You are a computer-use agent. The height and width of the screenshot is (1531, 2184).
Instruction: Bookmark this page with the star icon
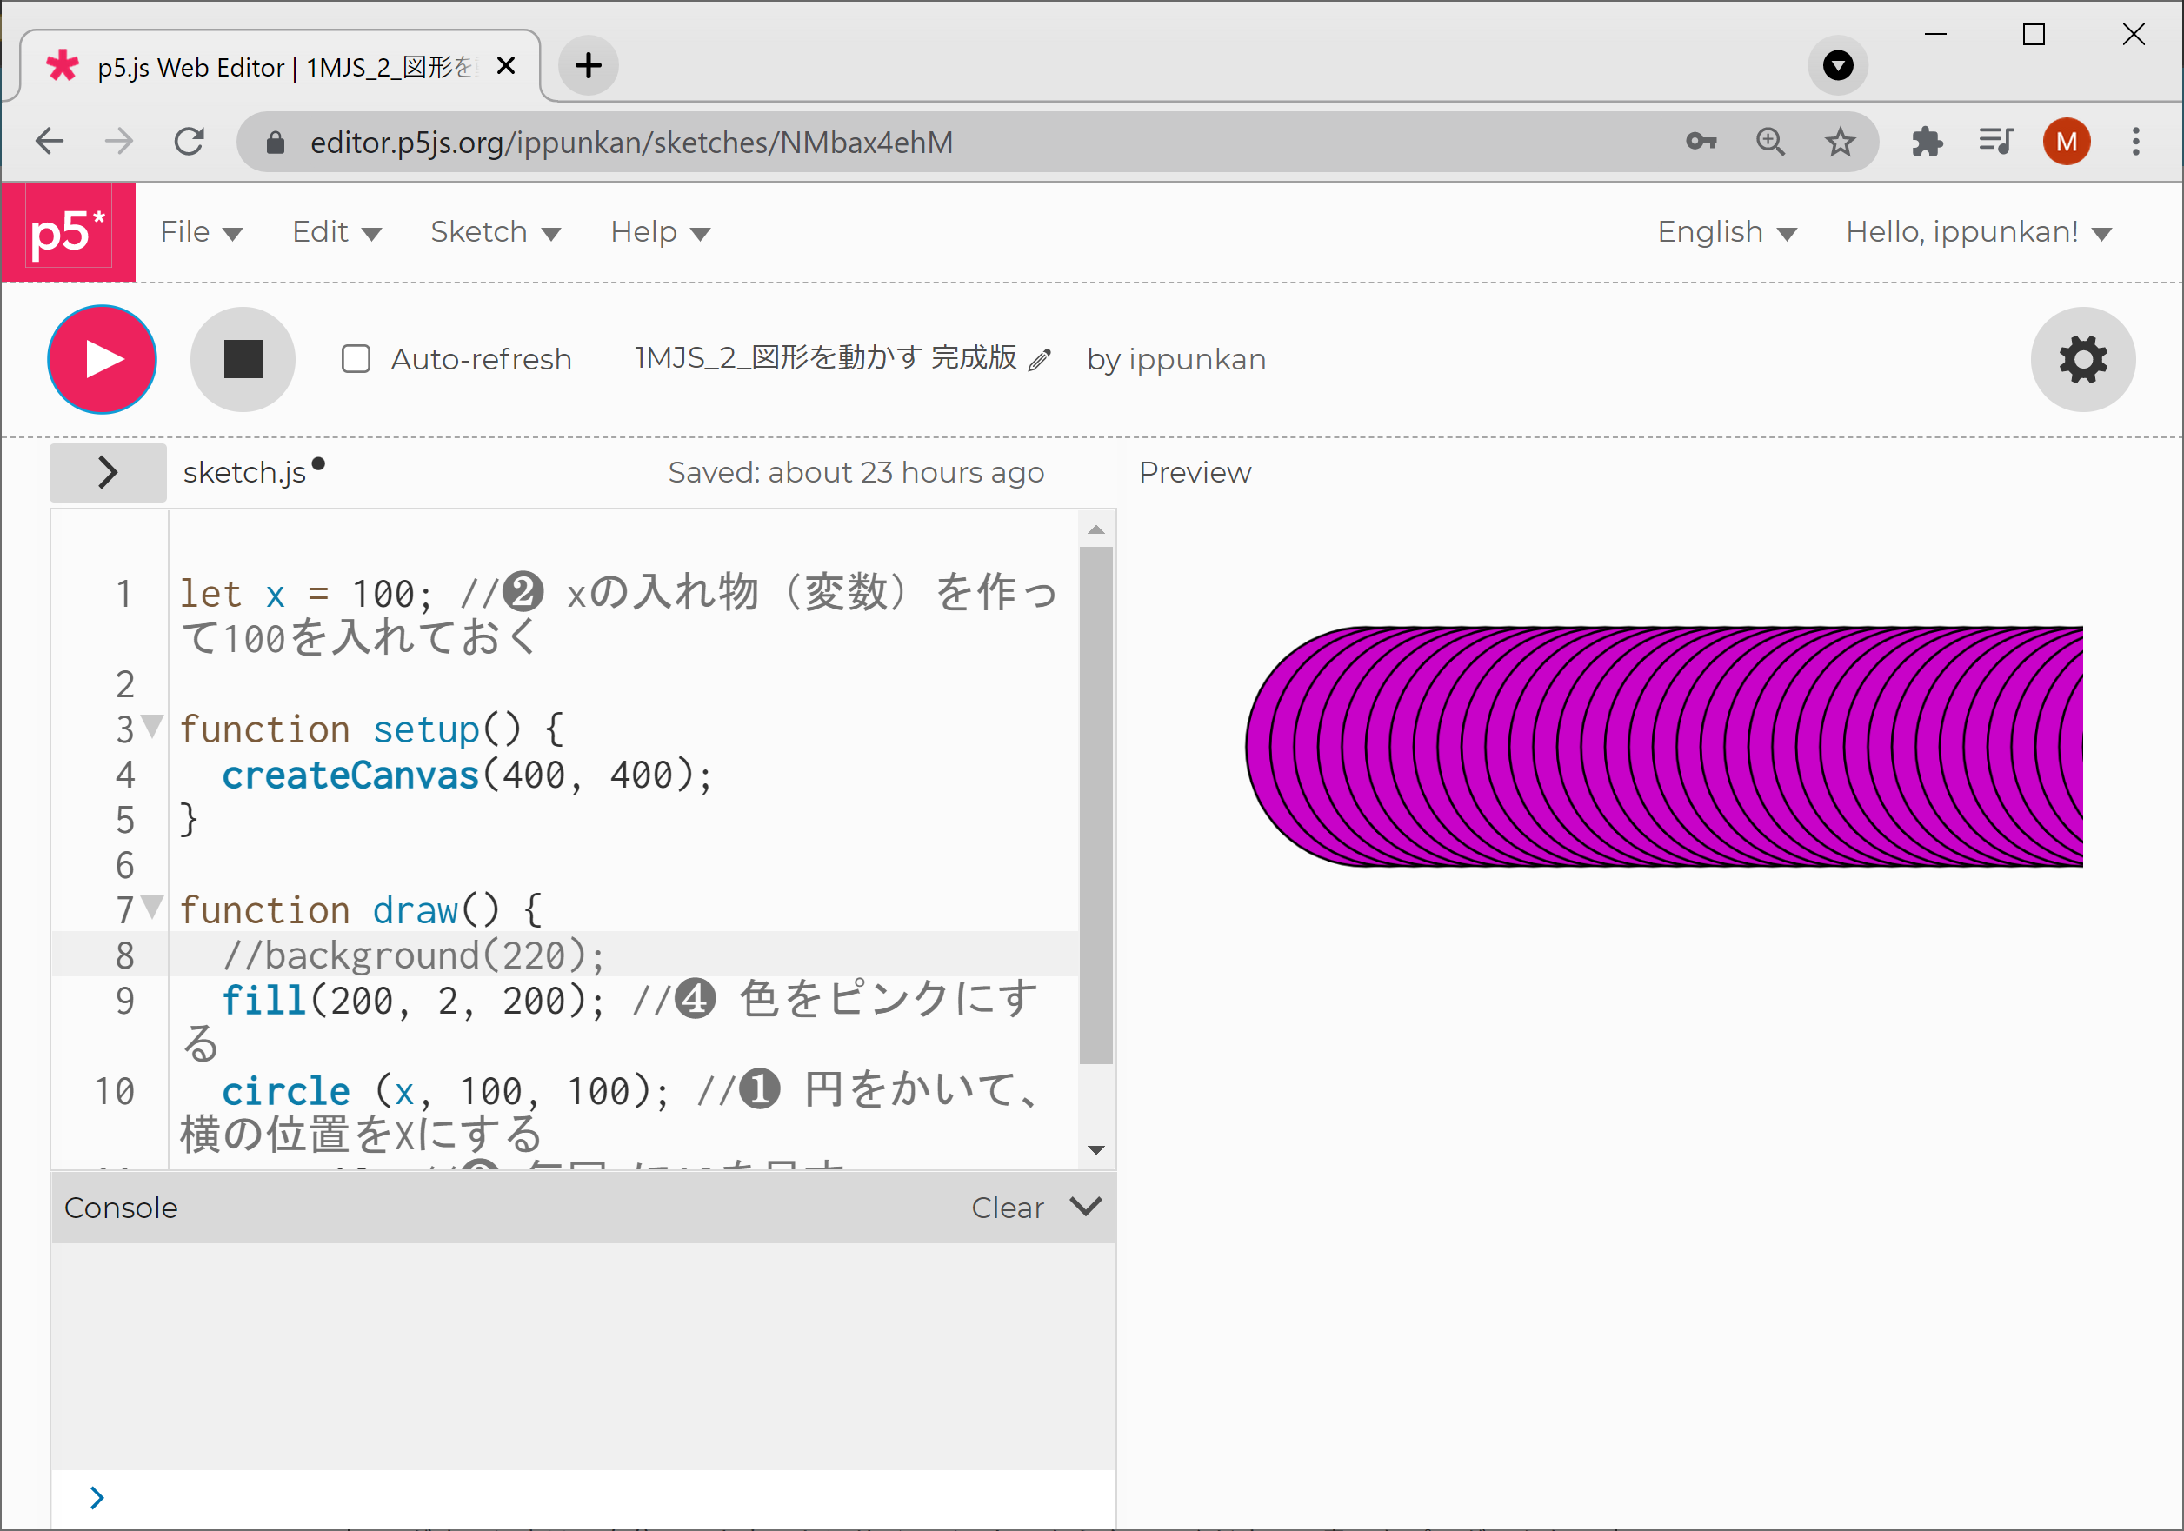click(1840, 141)
